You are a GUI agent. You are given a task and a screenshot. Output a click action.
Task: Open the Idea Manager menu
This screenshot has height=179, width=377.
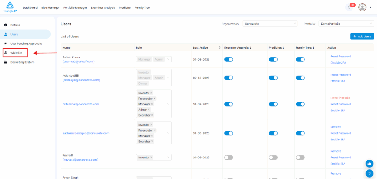[x=50, y=8]
